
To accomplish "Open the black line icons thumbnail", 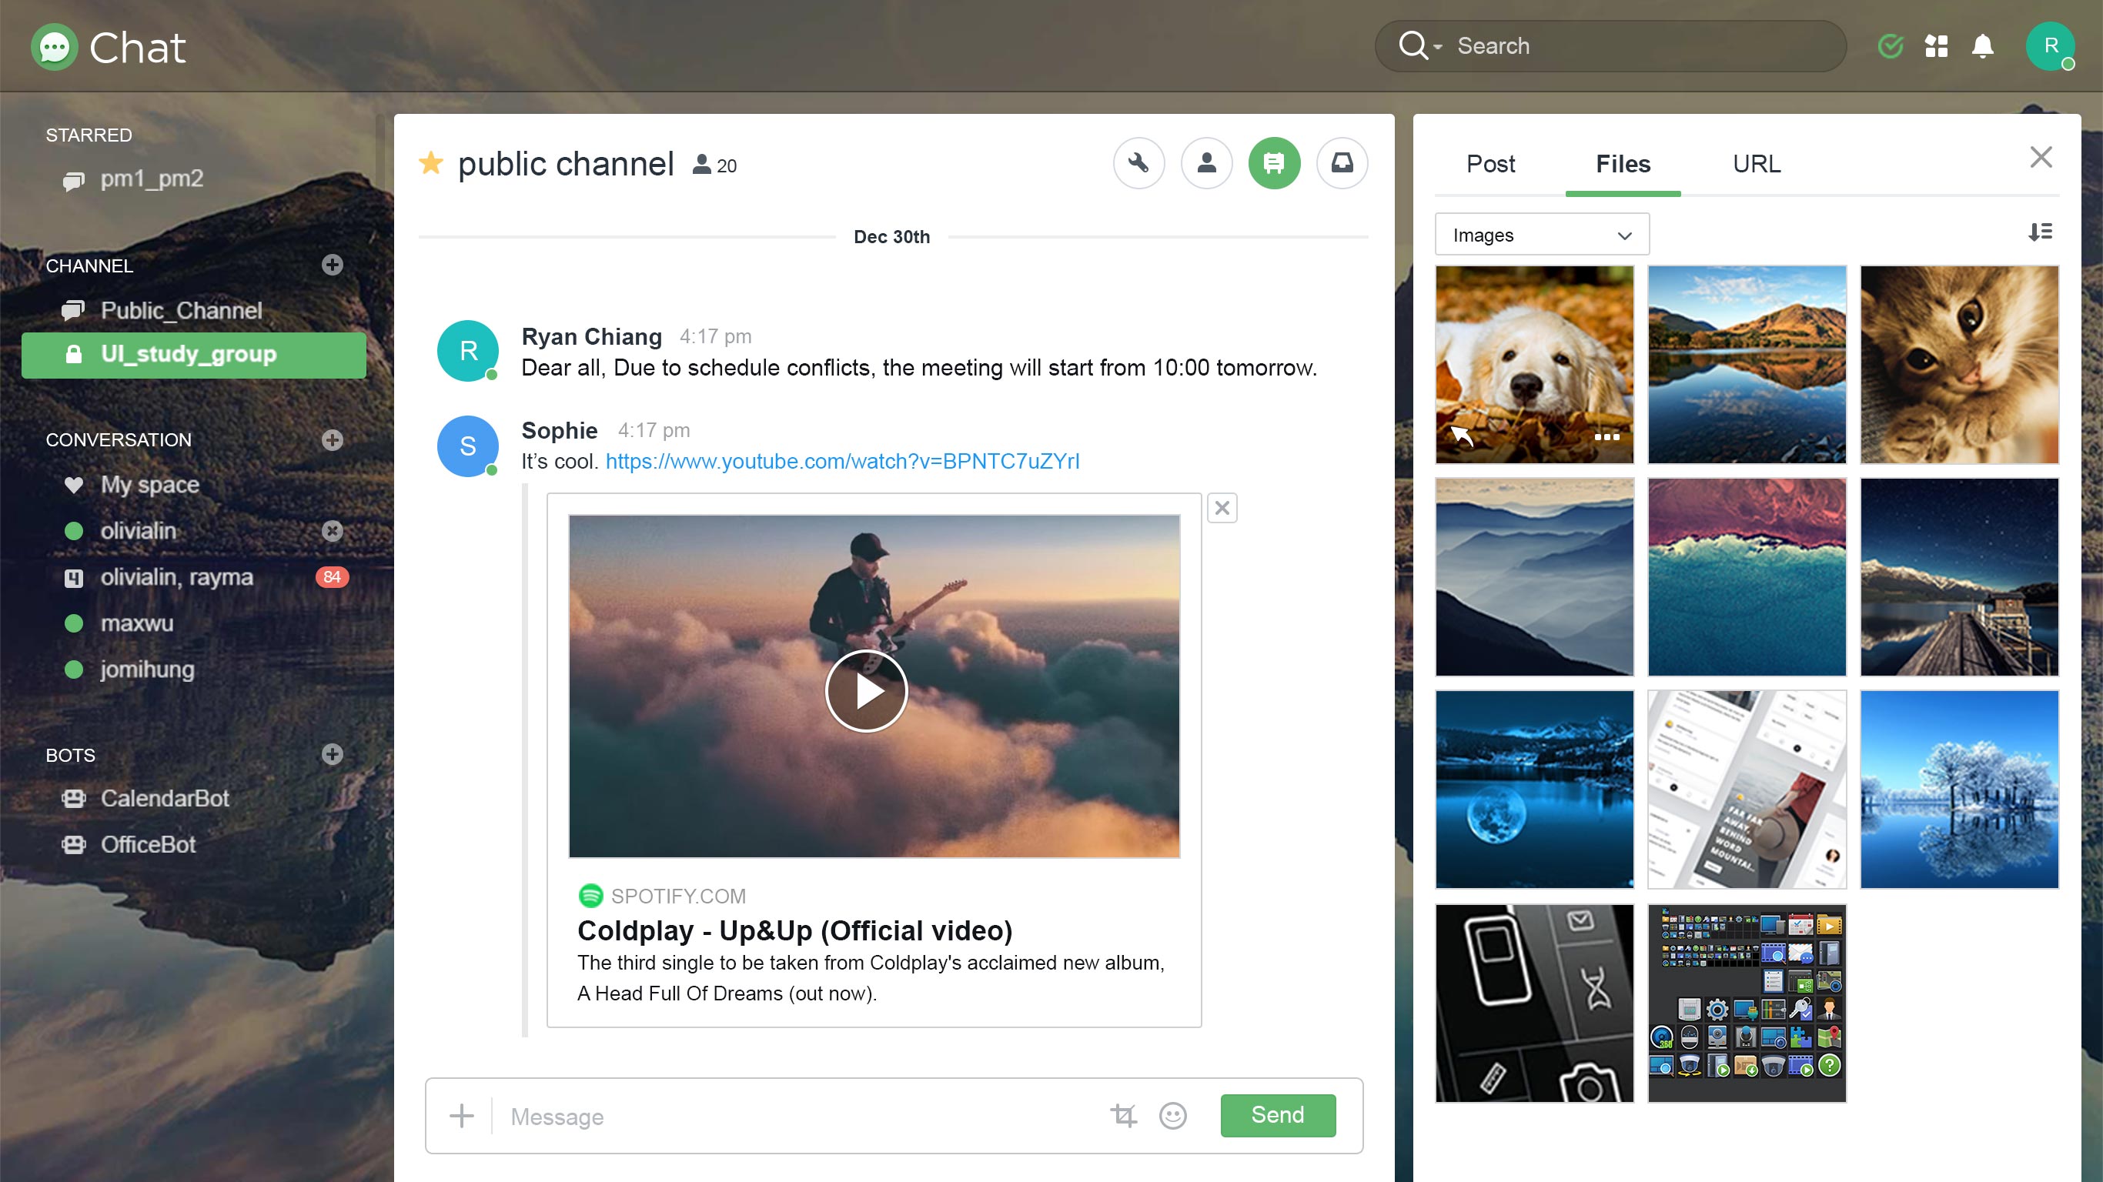I will pos(1534,1003).
